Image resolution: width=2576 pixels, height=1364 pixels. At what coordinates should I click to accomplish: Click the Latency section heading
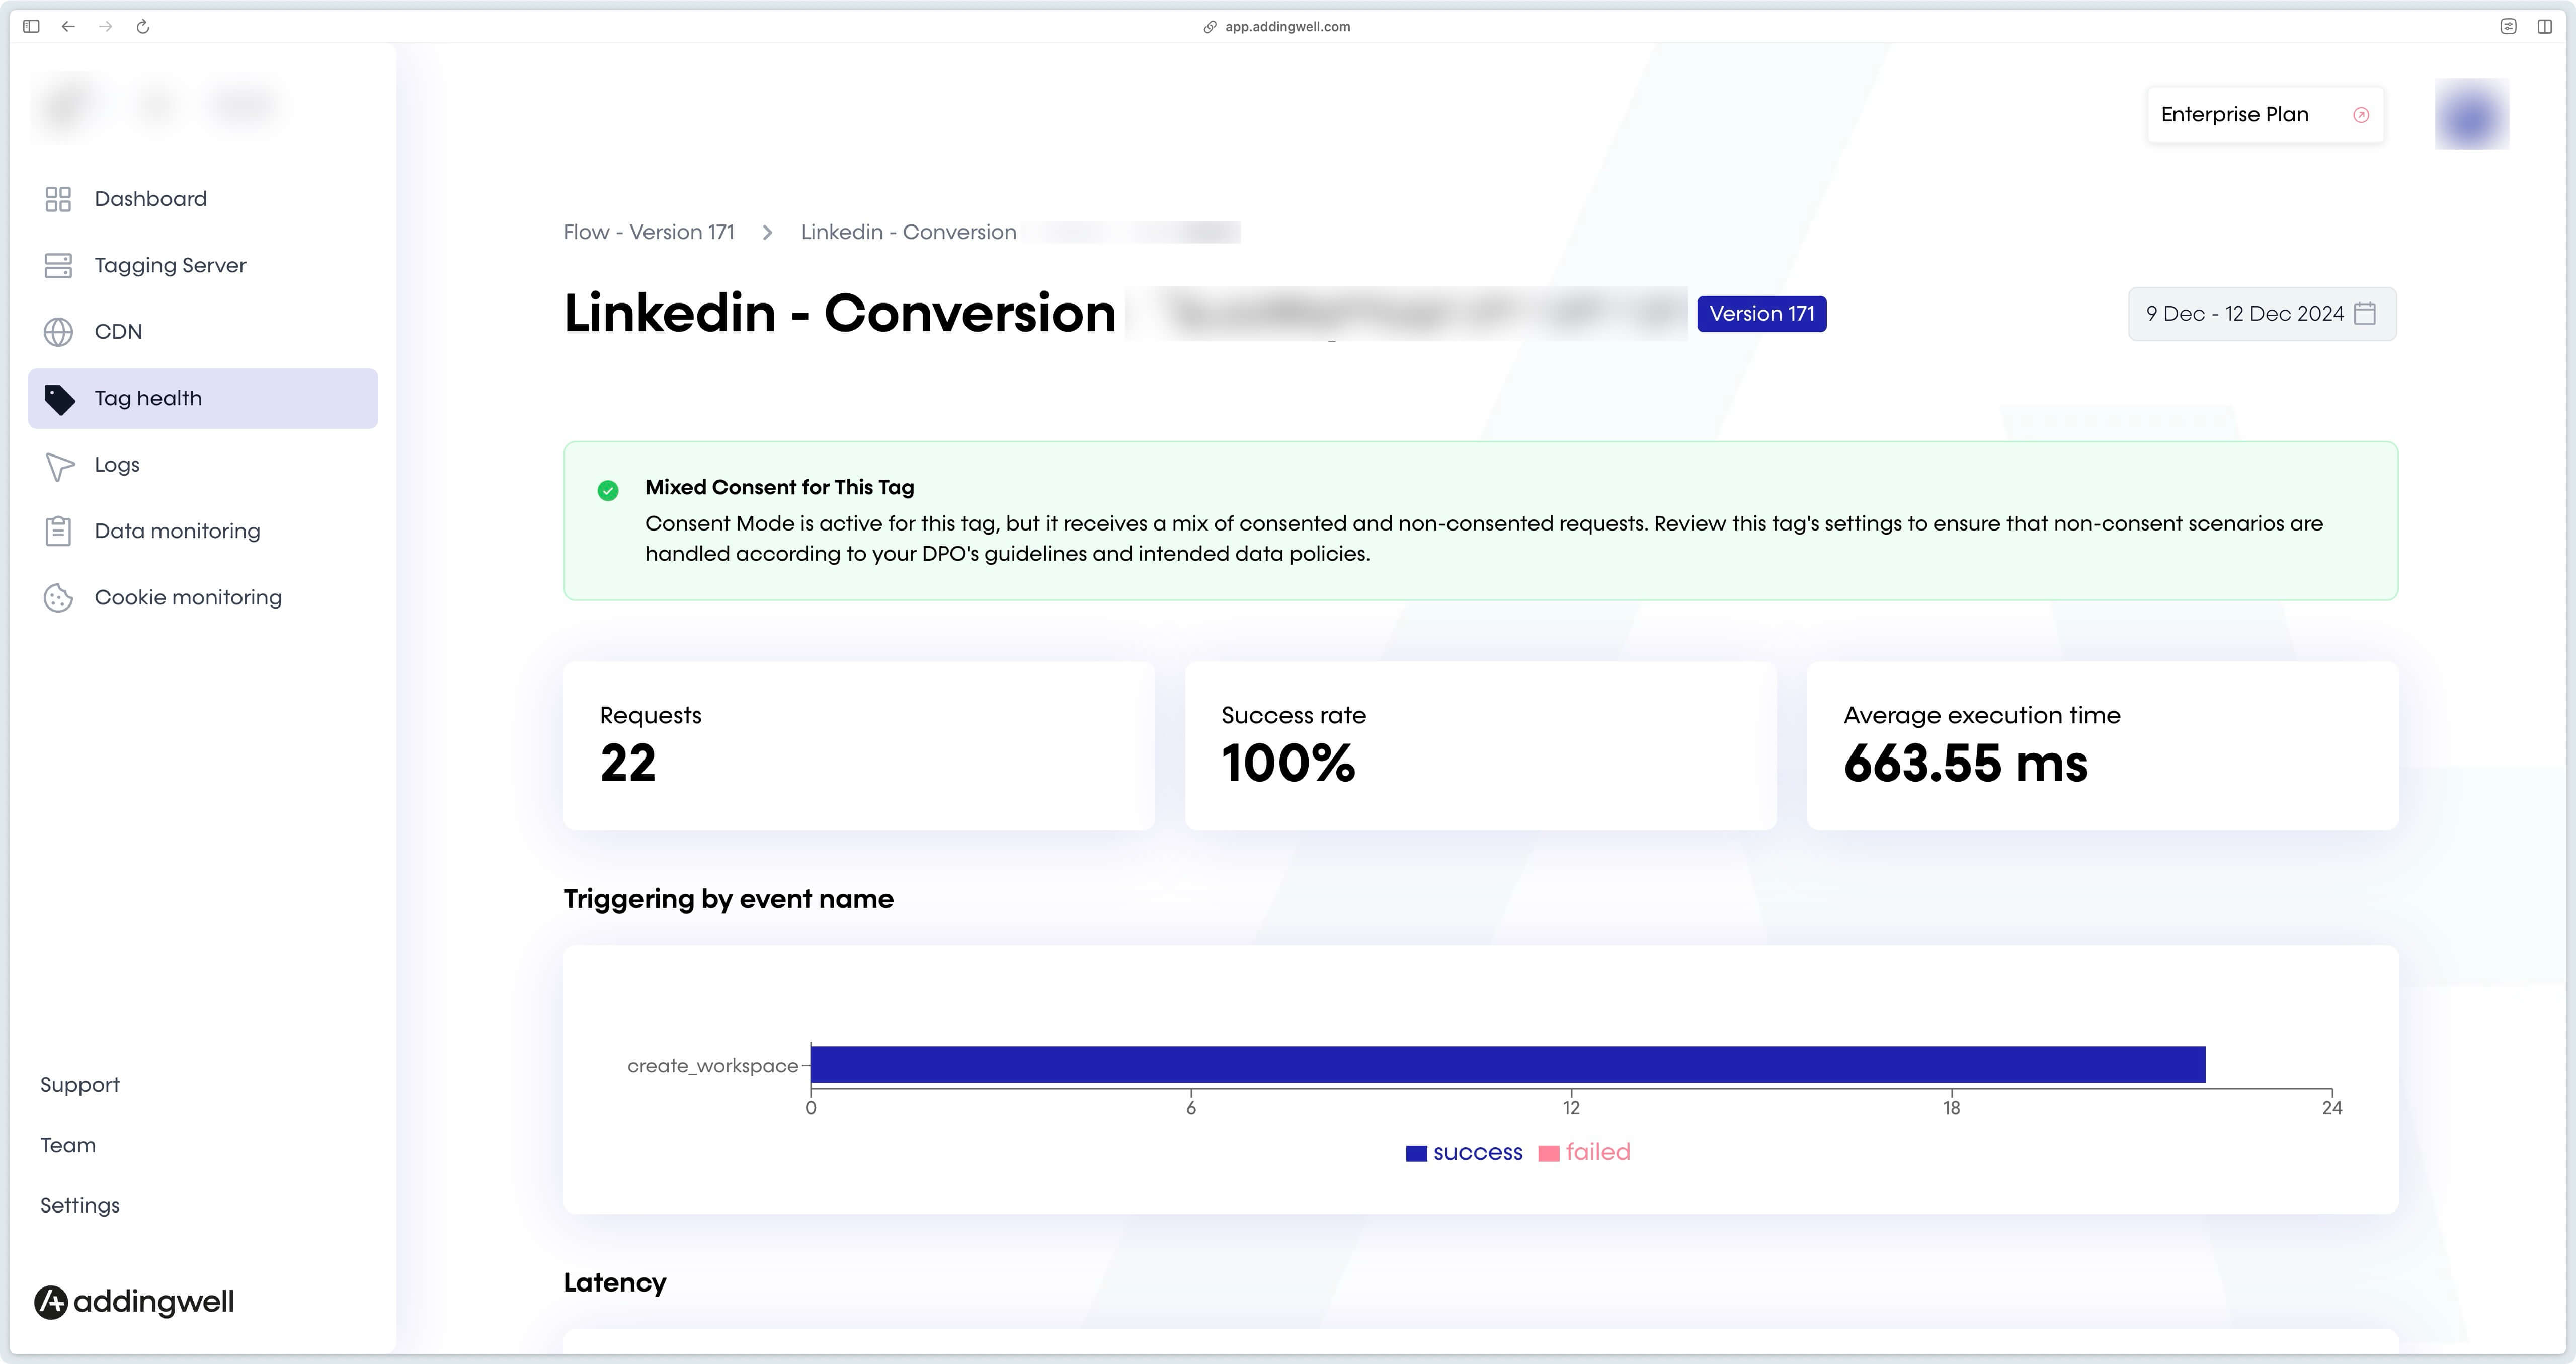pos(614,1283)
